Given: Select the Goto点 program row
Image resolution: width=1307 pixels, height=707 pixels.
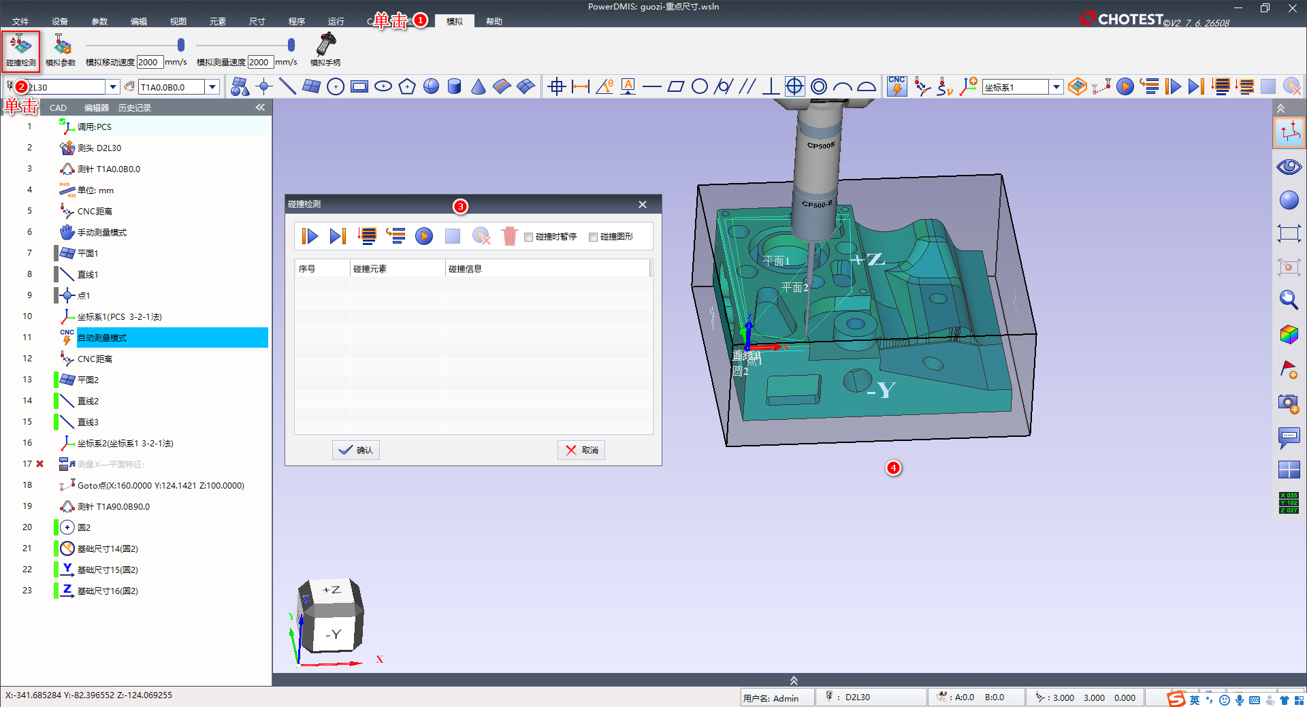Looking at the screenshot, I should click(x=161, y=485).
